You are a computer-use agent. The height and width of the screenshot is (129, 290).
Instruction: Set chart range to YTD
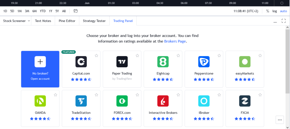coord(43,11)
